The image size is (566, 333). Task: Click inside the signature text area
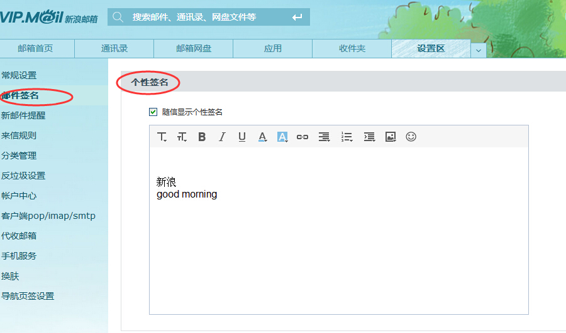point(338,251)
